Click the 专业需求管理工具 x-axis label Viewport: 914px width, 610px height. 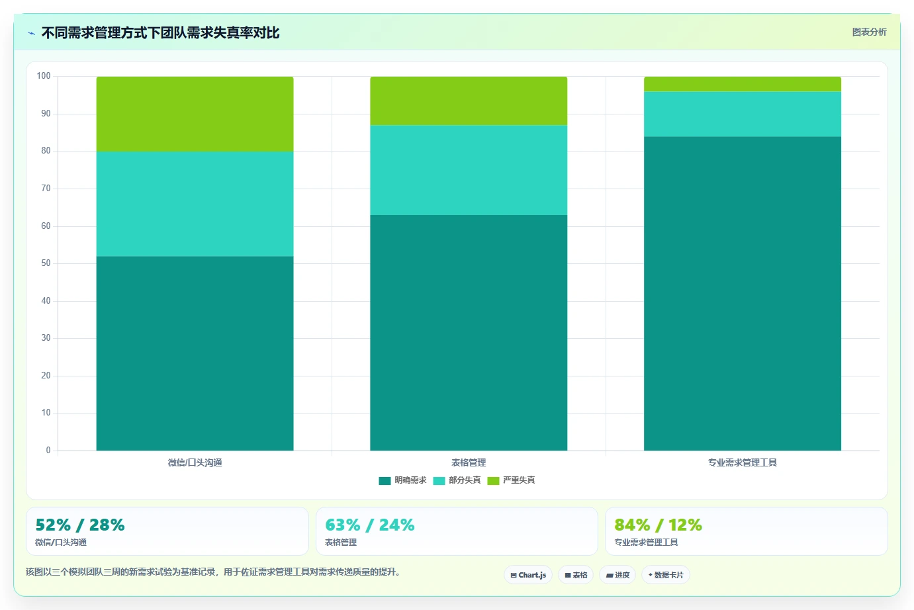[743, 462]
